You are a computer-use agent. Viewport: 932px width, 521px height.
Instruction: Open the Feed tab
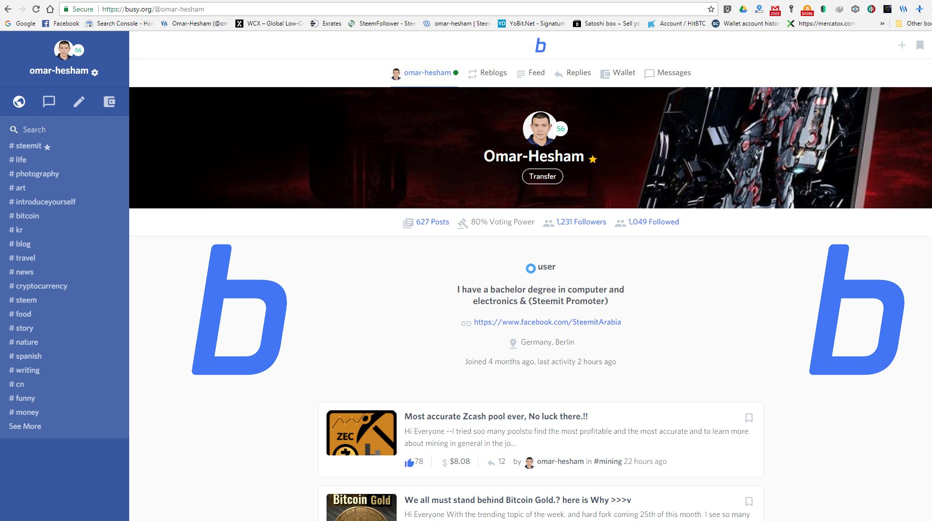click(530, 73)
